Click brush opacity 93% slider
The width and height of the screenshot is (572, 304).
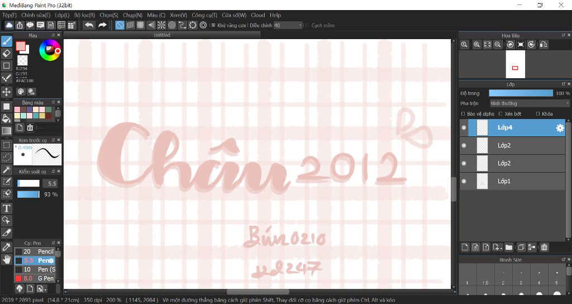coord(28,194)
